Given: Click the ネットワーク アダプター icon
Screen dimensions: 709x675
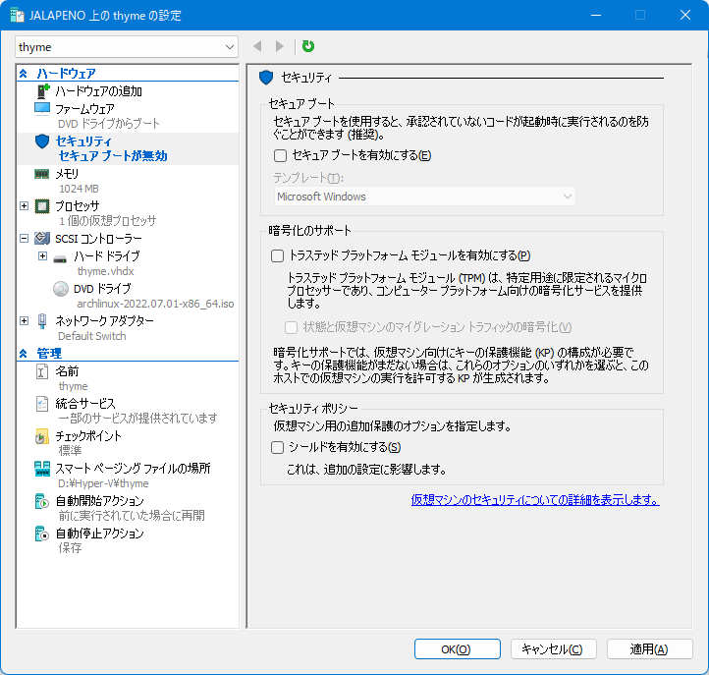Looking at the screenshot, I should [42, 320].
